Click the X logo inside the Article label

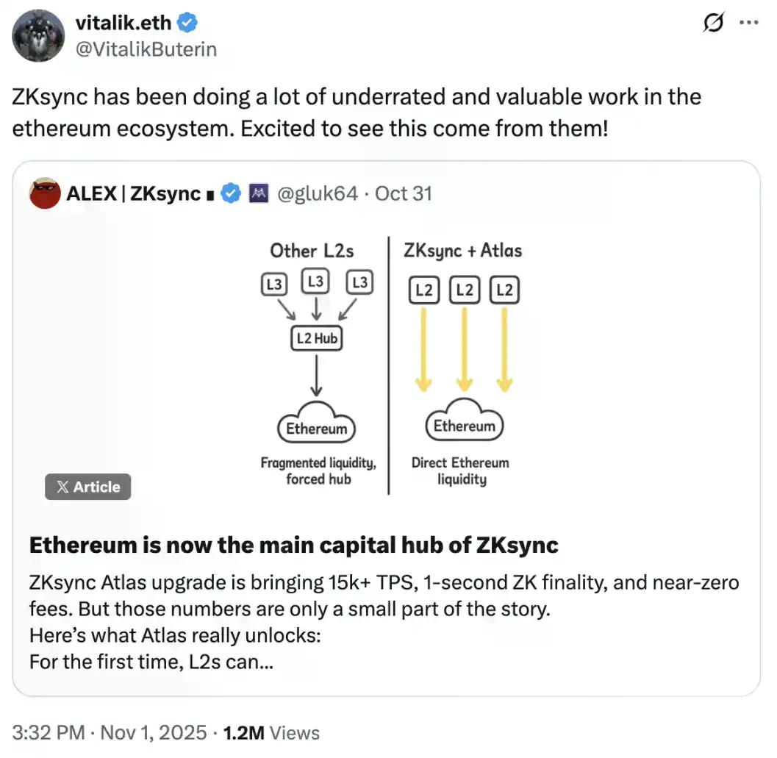(65, 487)
